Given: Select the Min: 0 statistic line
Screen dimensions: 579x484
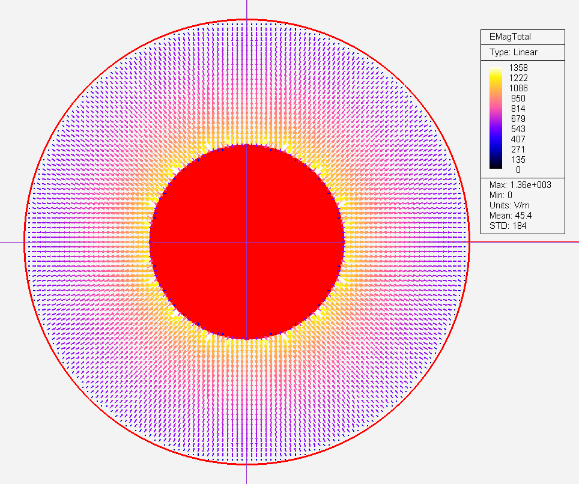Looking at the screenshot, I should [502, 195].
